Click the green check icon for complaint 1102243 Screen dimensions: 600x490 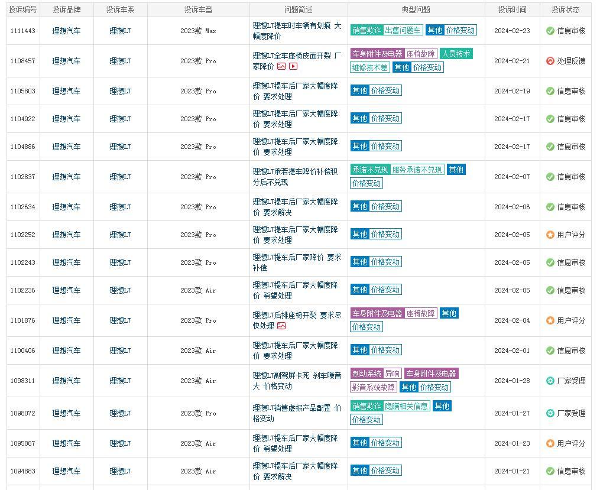[550, 262]
